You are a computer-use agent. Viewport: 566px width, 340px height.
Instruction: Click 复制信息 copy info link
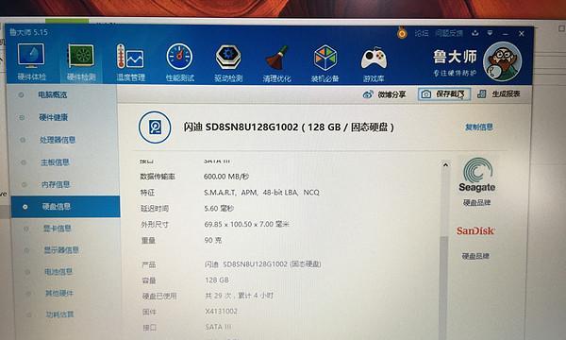[479, 127]
